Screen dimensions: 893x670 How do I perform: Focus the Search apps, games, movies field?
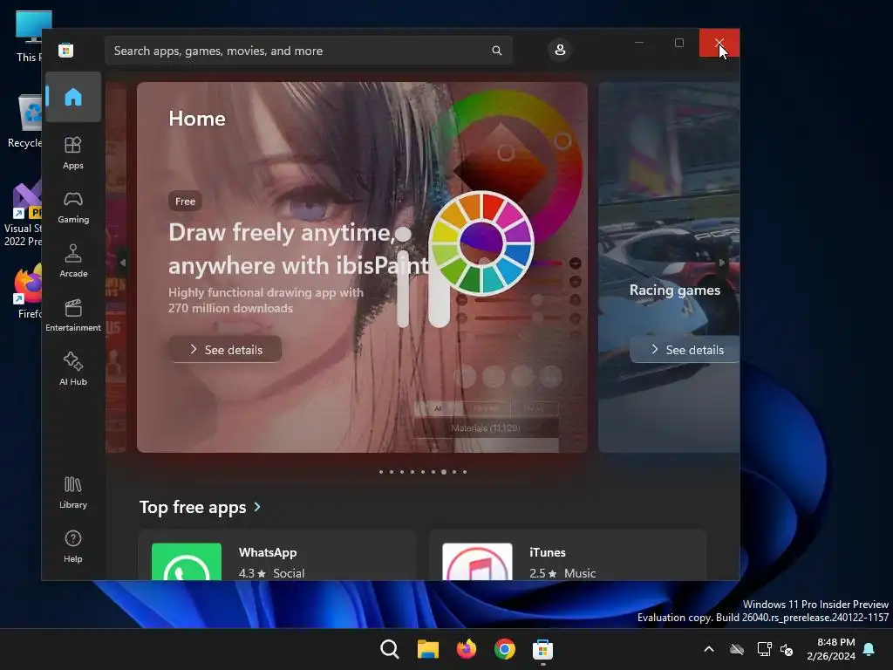click(308, 51)
